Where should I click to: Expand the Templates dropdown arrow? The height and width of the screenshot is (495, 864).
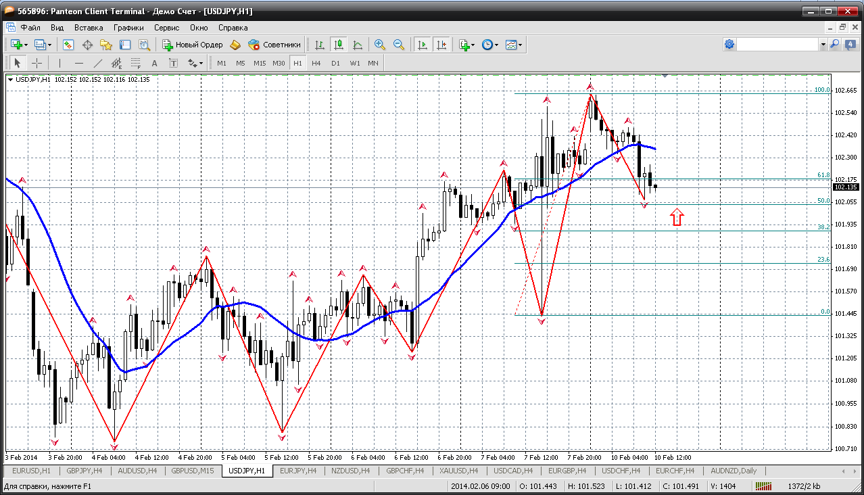coord(521,45)
